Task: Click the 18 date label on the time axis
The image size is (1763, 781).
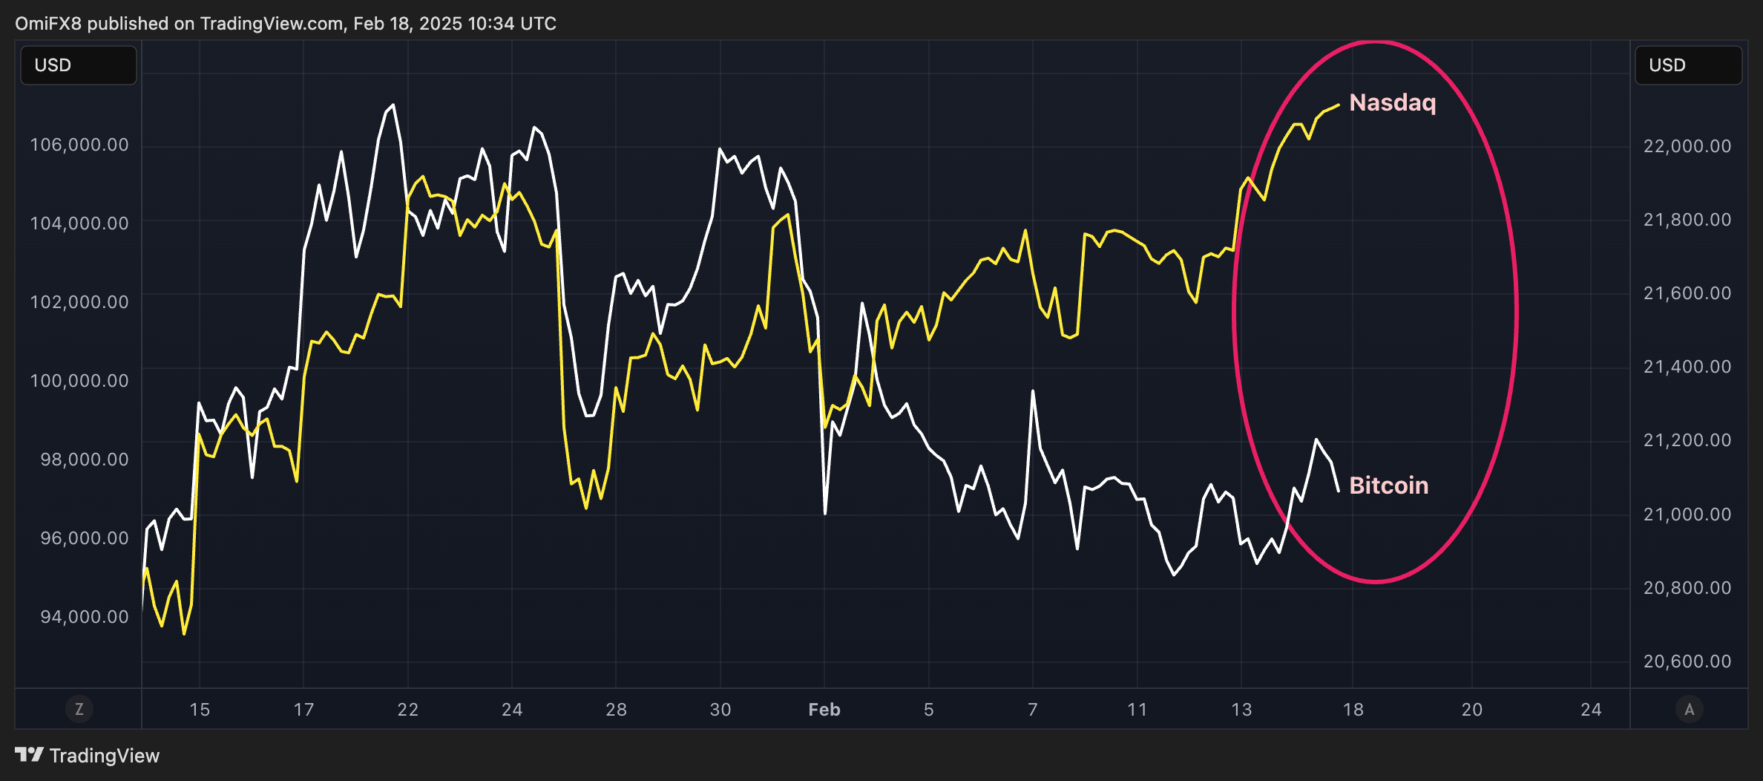Action: 1353,710
